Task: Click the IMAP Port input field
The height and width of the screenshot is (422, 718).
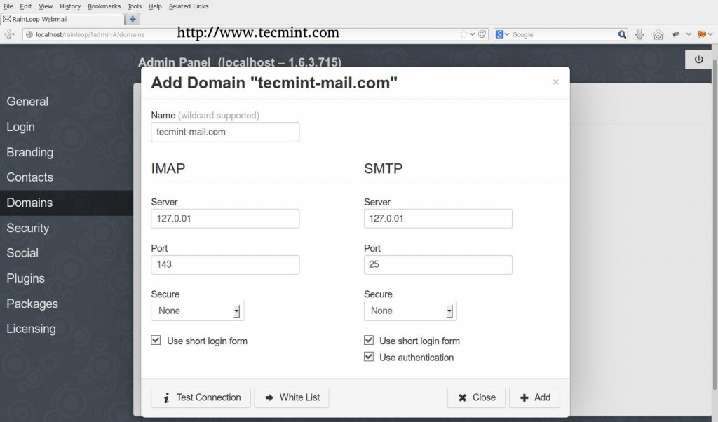Action: 225,264
